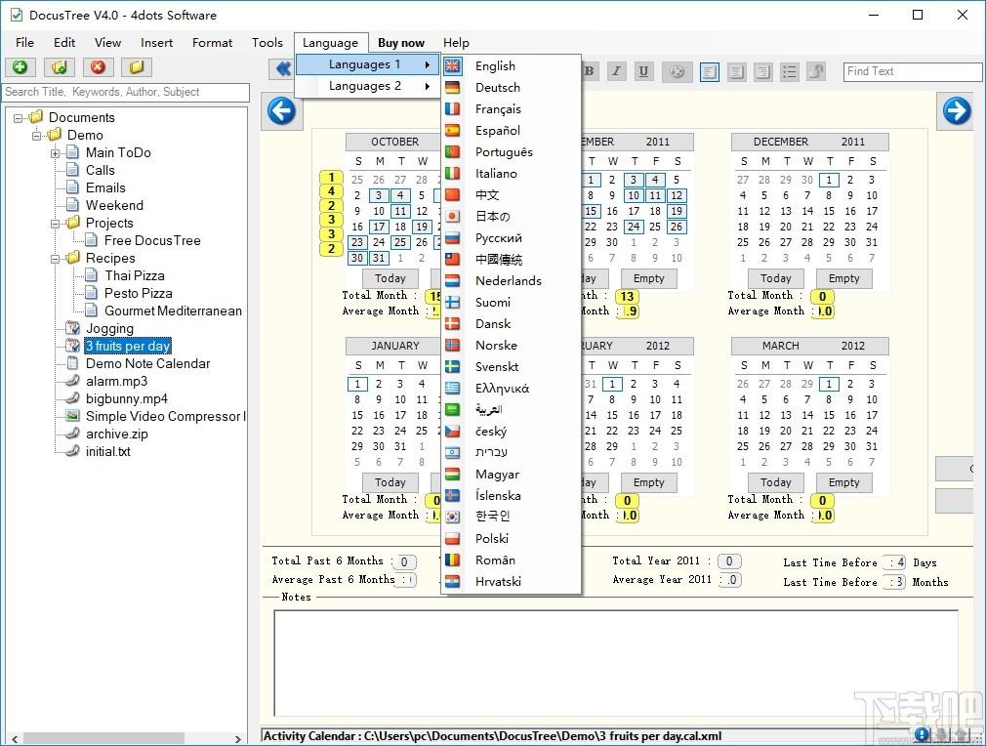986x746 pixels.
Task: Click the Italian flag icon
Action: 452,173
